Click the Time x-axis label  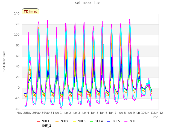click(155, 117)
